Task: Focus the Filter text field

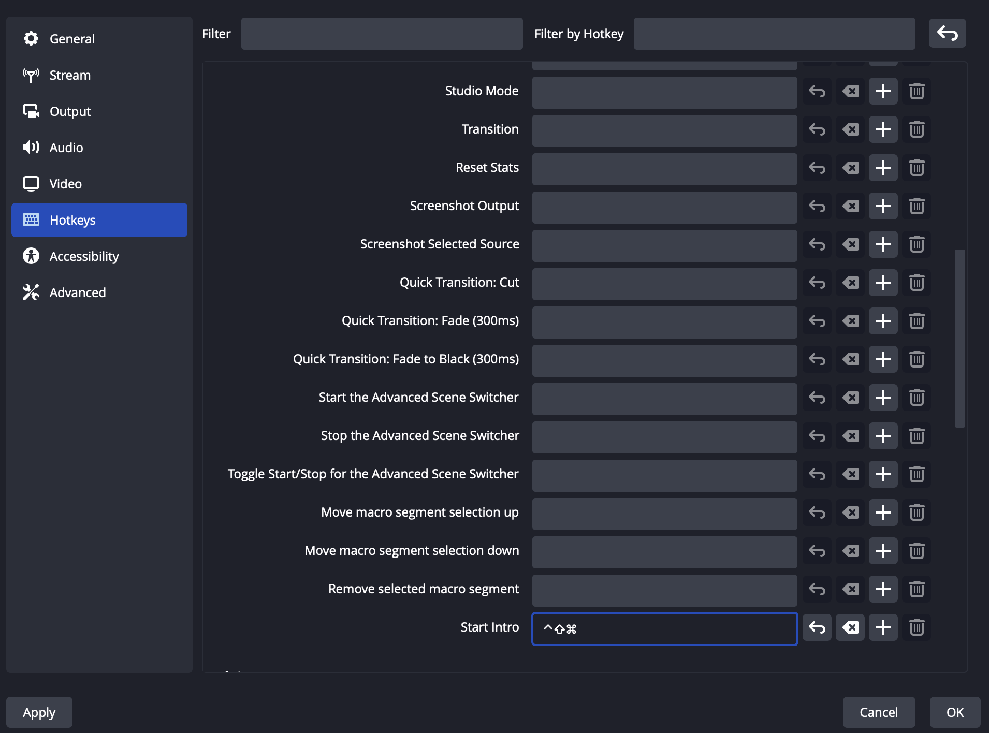Action: (x=382, y=34)
